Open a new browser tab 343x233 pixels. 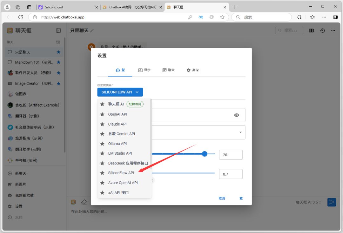[x=235, y=7]
